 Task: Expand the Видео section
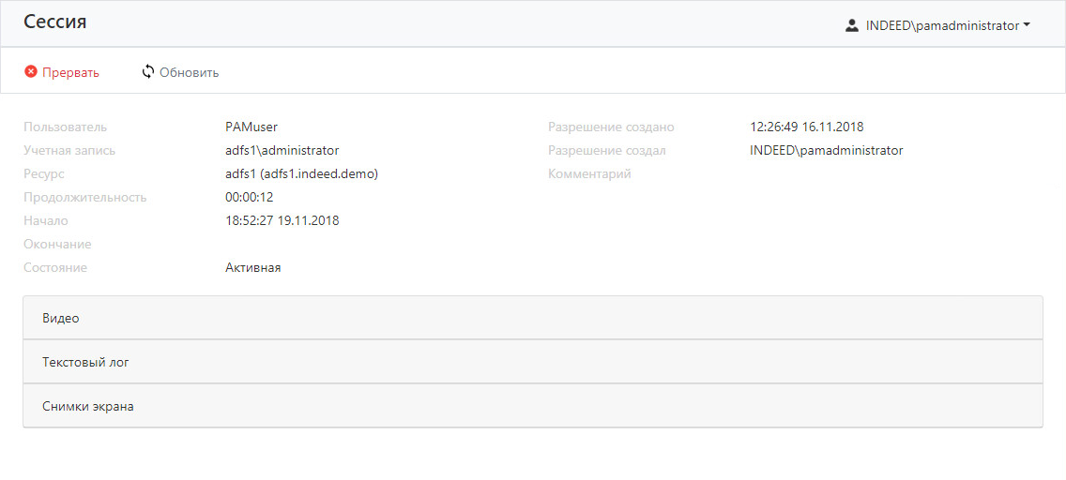(532, 318)
